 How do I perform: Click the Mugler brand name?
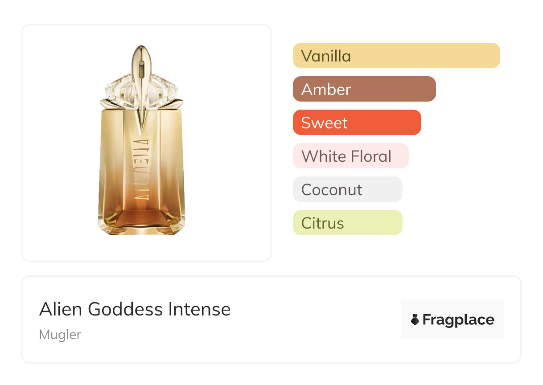60,335
